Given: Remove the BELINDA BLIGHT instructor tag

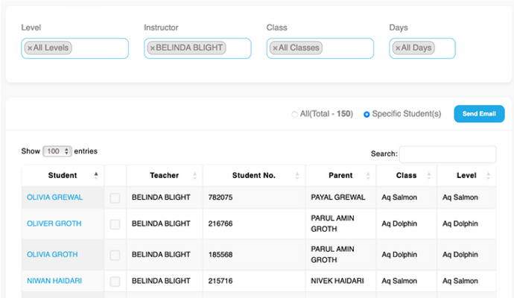Looking at the screenshot, I should [152, 48].
